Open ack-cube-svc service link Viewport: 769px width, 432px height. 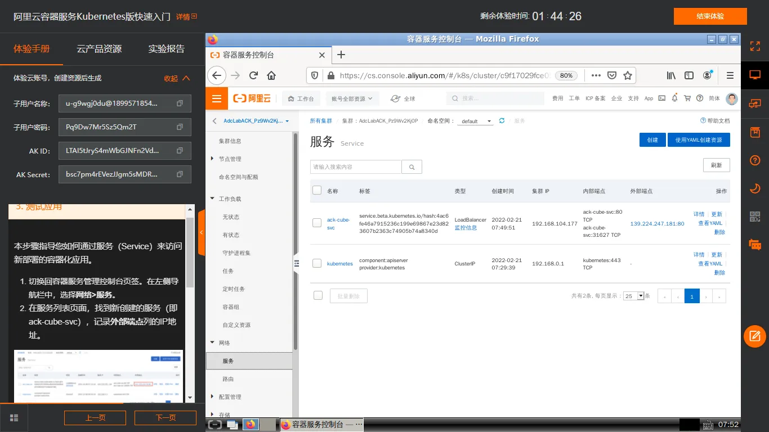click(338, 224)
